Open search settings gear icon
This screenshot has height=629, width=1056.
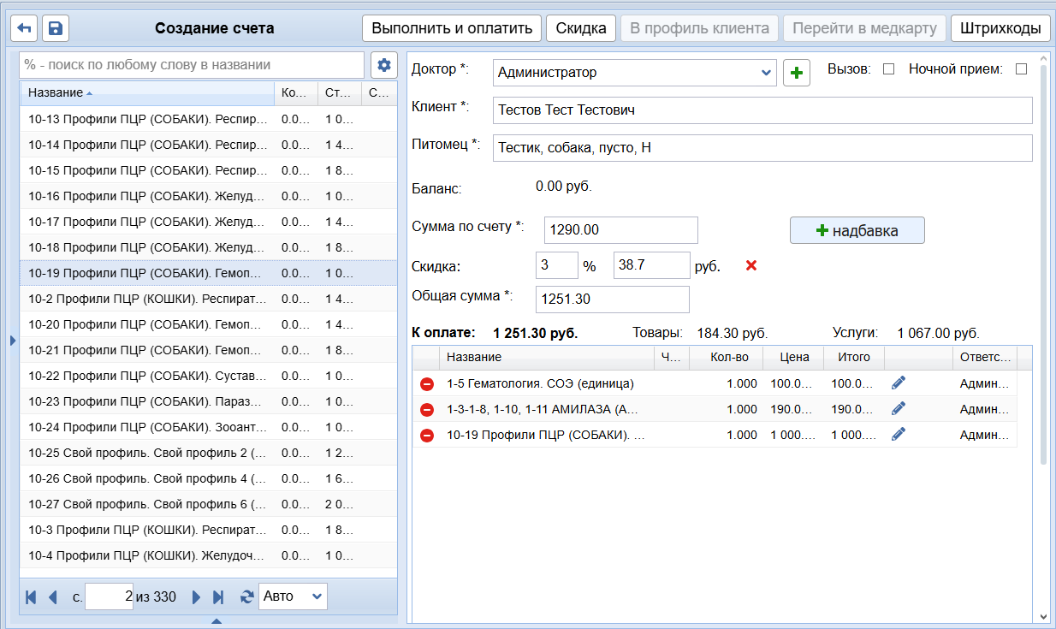coord(384,65)
